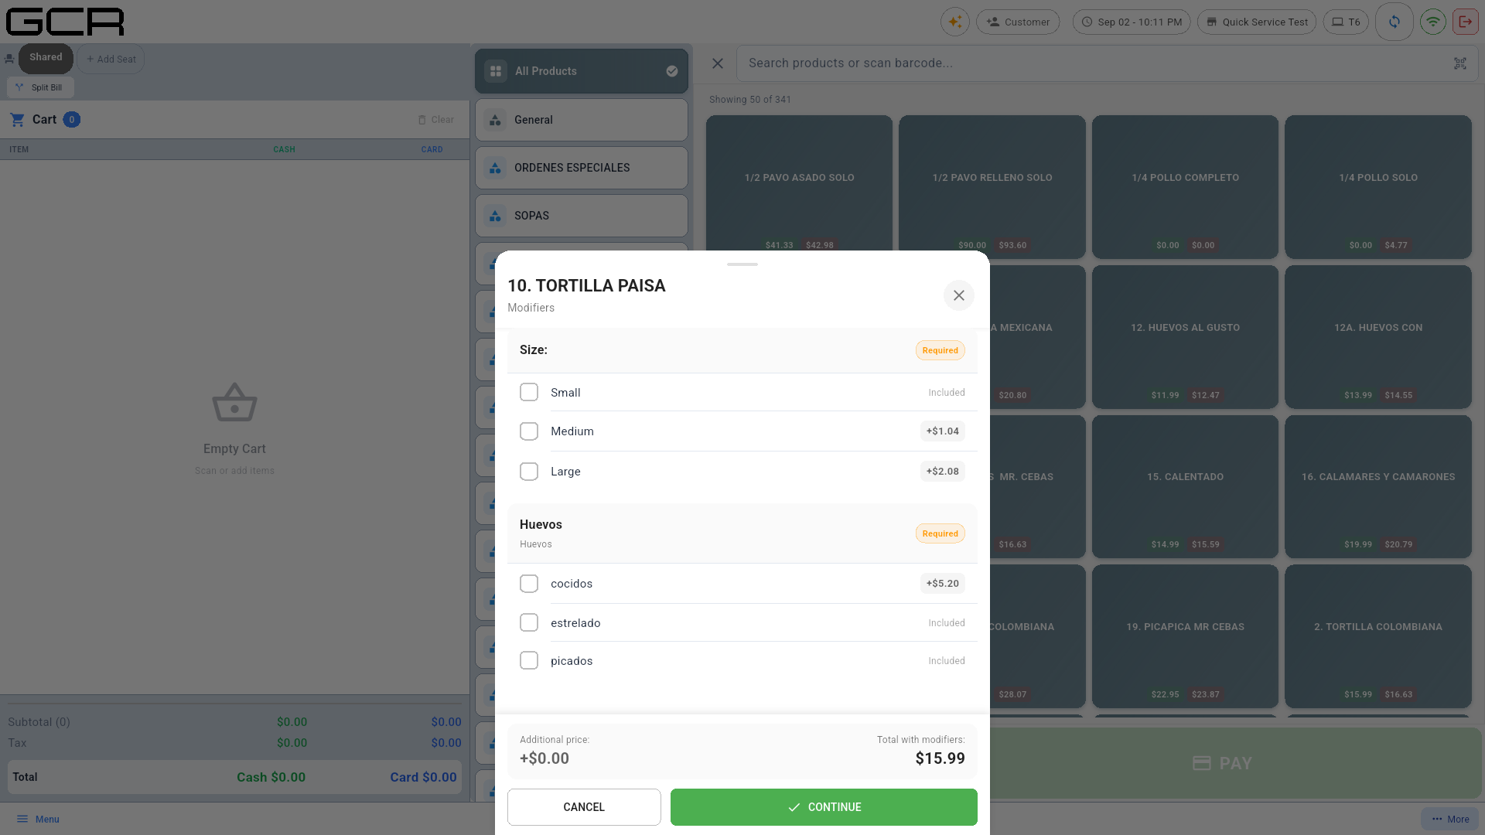1485x835 pixels.
Task: Click the logout icon
Action: [x=1466, y=22]
